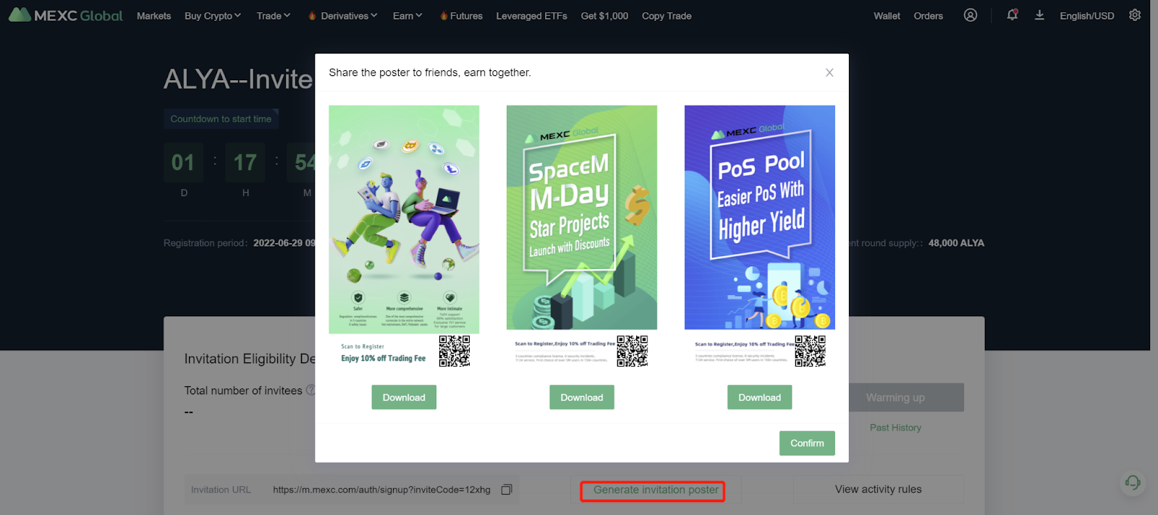Click the '48,000 ALYA' supply value

pyautogui.click(x=956, y=243)
